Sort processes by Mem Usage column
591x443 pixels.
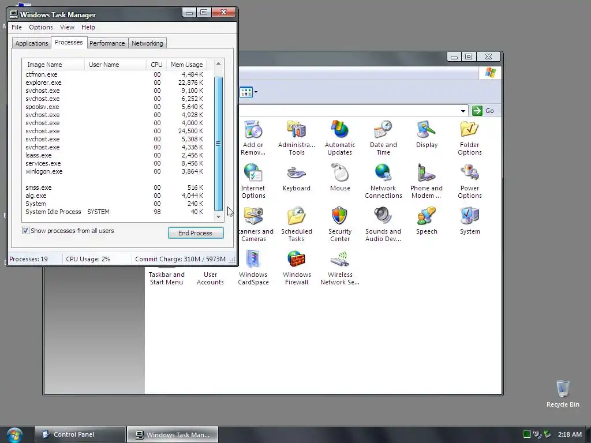click(x=186, y=65)
